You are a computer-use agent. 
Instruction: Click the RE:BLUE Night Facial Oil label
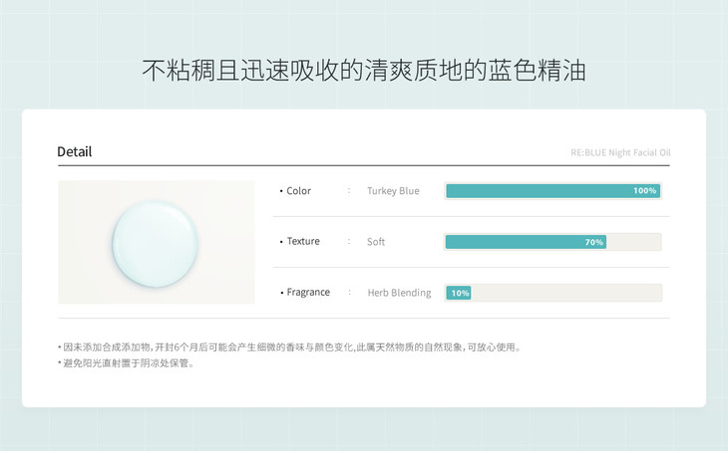tap(634, 153)
